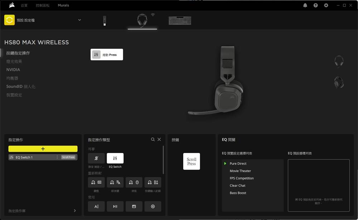Click the sliders icon on EQ Switch 1
The width and height of the screenshot is (358, 220).
[x=11, y=157]
